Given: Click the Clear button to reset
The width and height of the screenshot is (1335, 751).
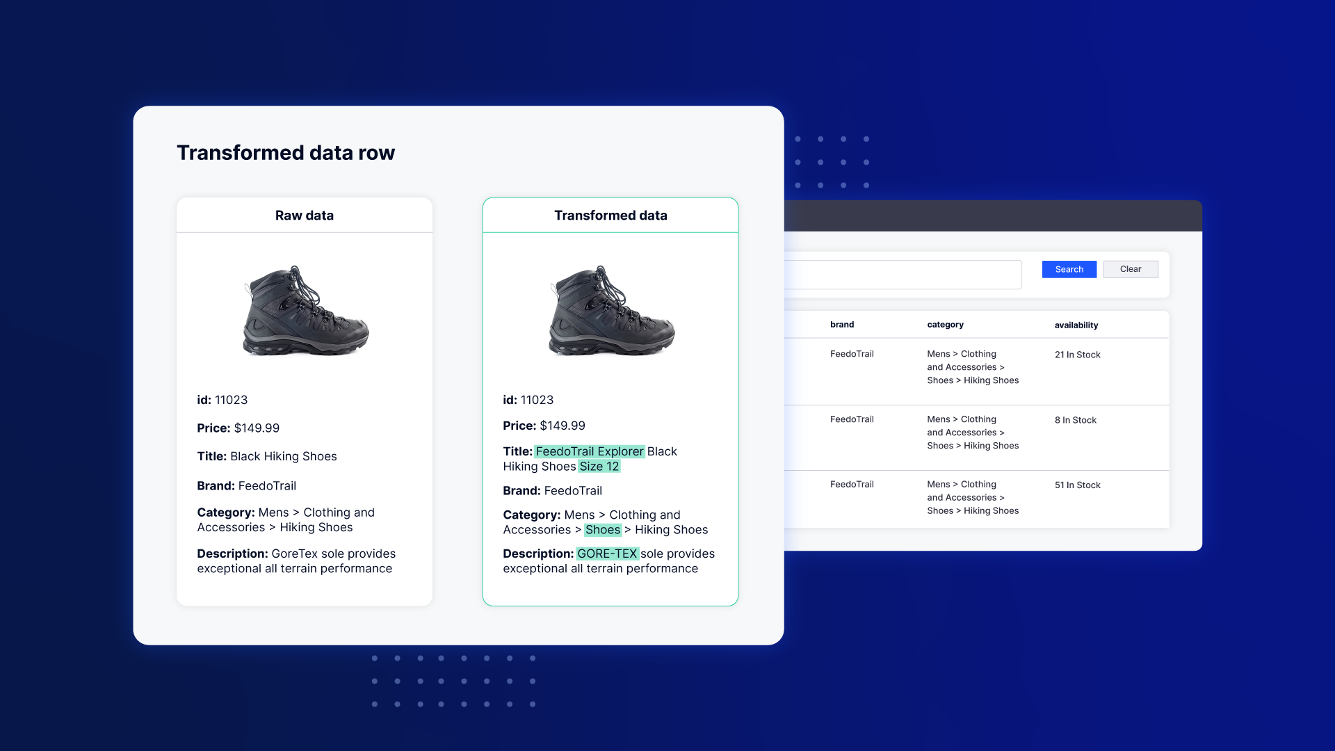Looking at the screenshot, I should (1130, 268).
